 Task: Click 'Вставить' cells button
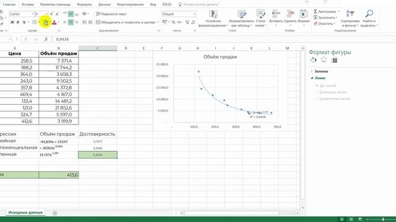coord(276,18)
